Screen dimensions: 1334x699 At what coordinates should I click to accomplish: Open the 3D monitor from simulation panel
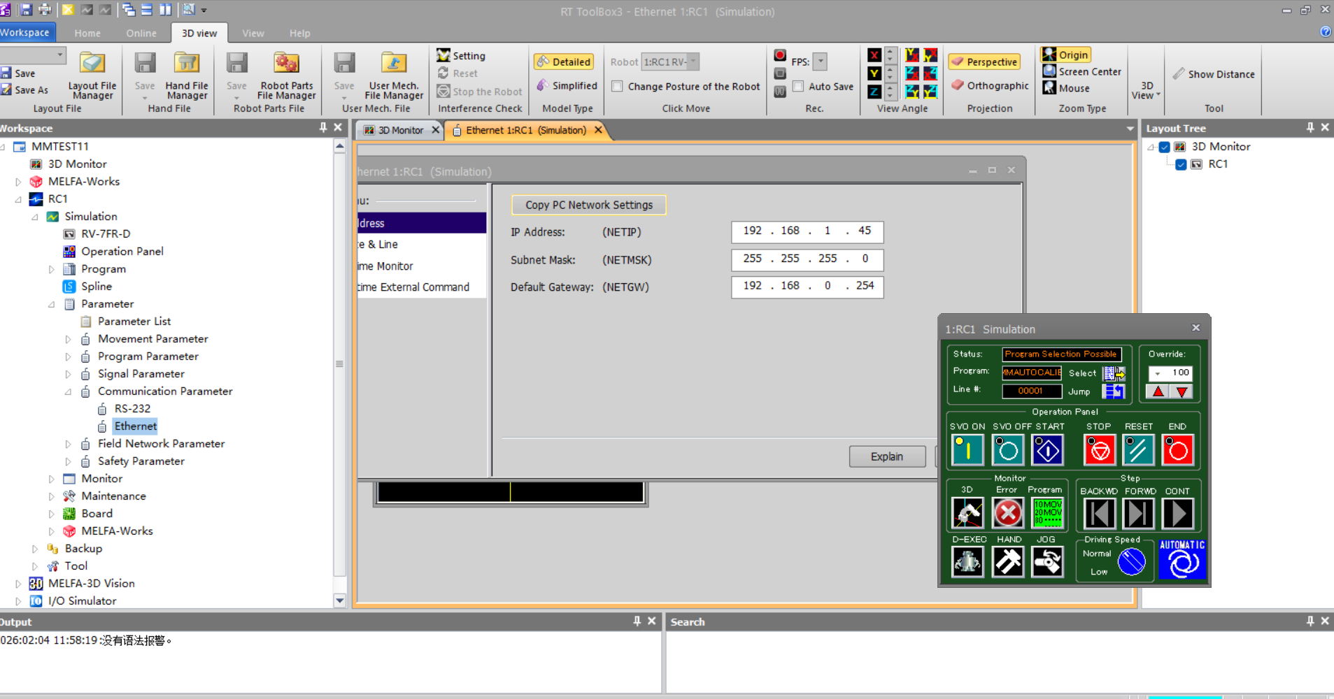(968, 513)
